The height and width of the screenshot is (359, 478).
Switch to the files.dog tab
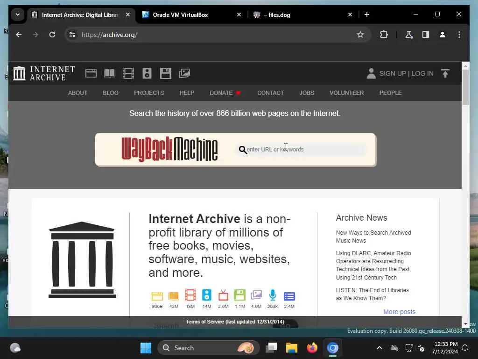click(x=302, y=14)
